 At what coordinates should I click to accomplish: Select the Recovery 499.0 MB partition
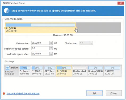(x=25, y=71)
